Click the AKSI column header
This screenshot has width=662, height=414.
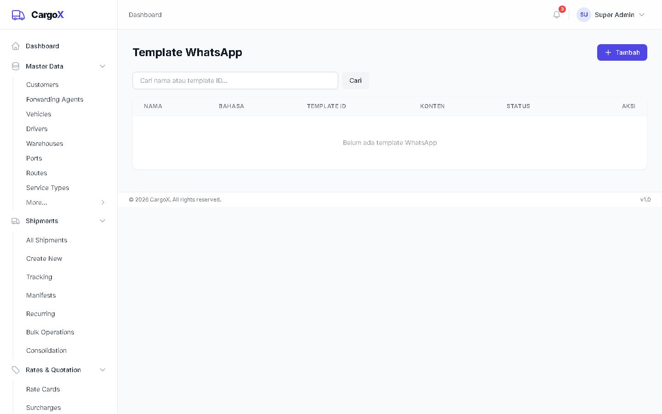[x=629, y=106]
